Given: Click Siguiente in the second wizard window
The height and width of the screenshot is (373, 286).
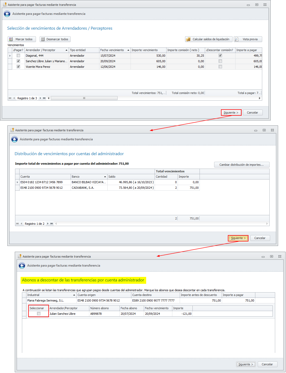Looking at the screenshot, I should [238, 238].
